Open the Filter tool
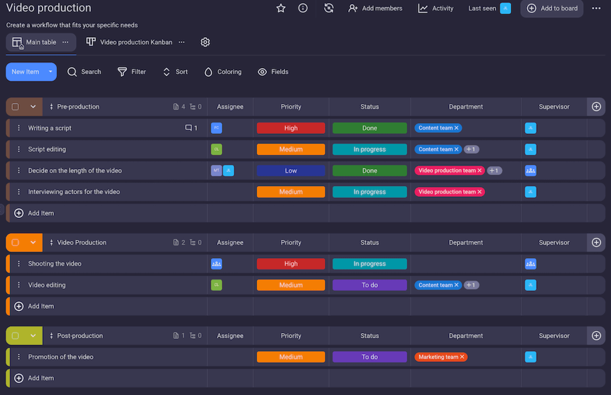The width and height of the screenshot is (611, 395). 131,72
